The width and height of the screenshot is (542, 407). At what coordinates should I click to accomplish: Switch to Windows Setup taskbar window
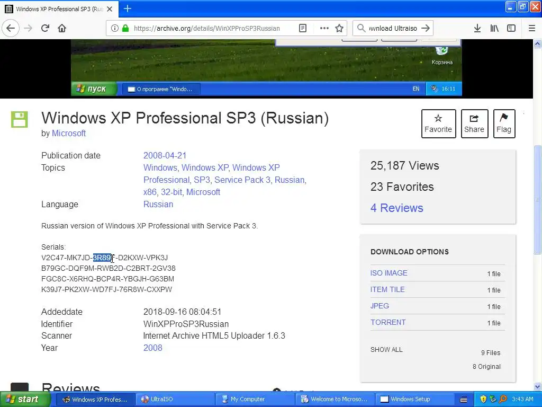tap(415, 399)
